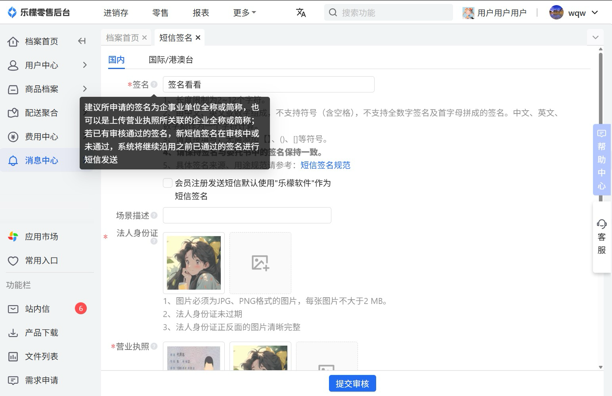Viewport: 612px width, 396px height.
Task: Click the 产品下载 download icon
Action: pos(13,333)
